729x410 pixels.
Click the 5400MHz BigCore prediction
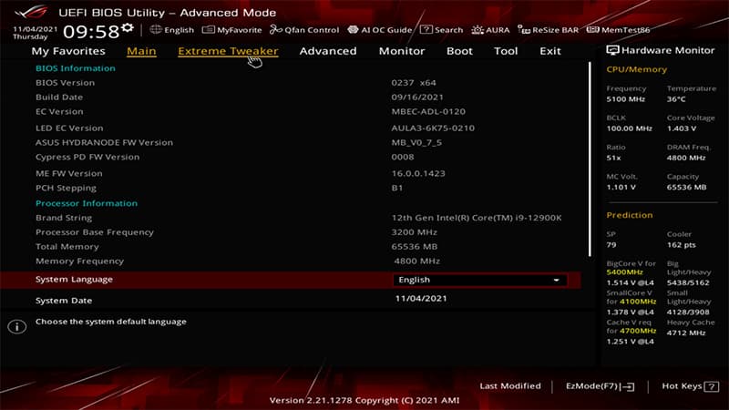click(624, 272)
